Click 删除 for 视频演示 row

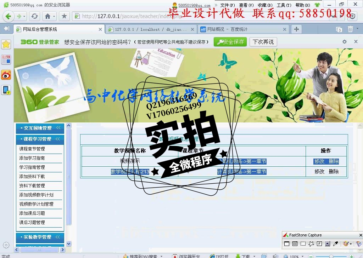[x=334, y=161]
